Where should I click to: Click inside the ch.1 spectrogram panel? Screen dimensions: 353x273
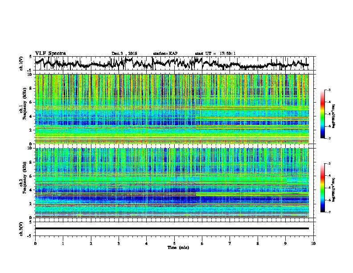click(x=172, y=109)
